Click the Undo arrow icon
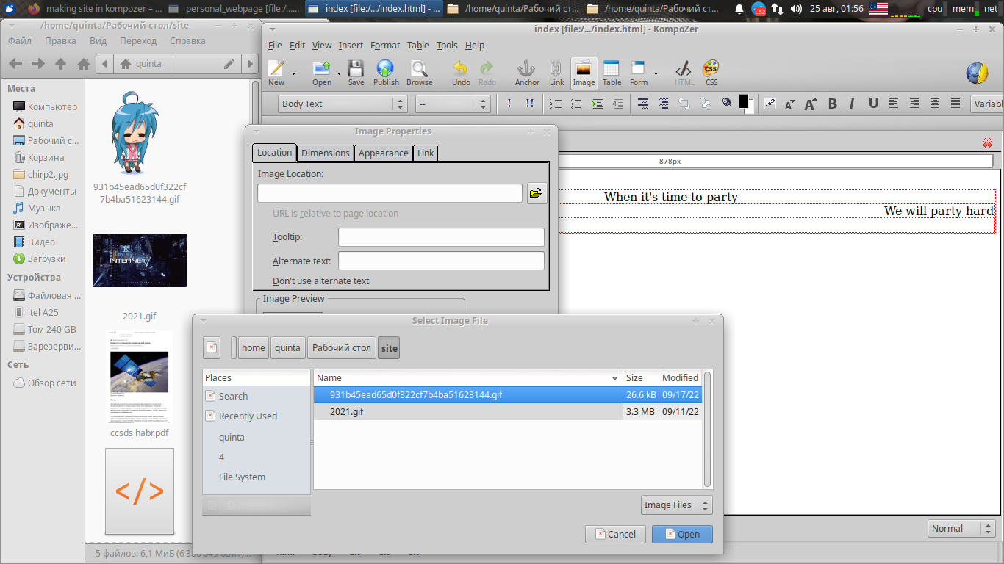 pyautogui.click(x=461, y=73)
